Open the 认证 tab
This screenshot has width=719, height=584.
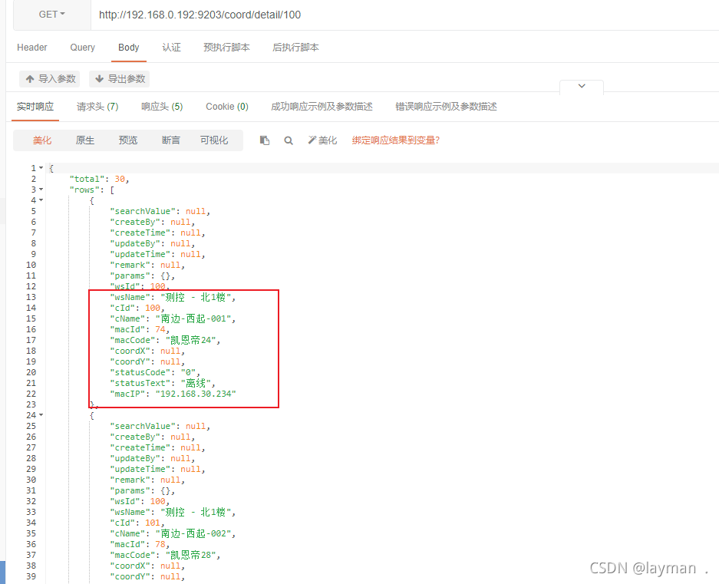(x=171, y=48)
